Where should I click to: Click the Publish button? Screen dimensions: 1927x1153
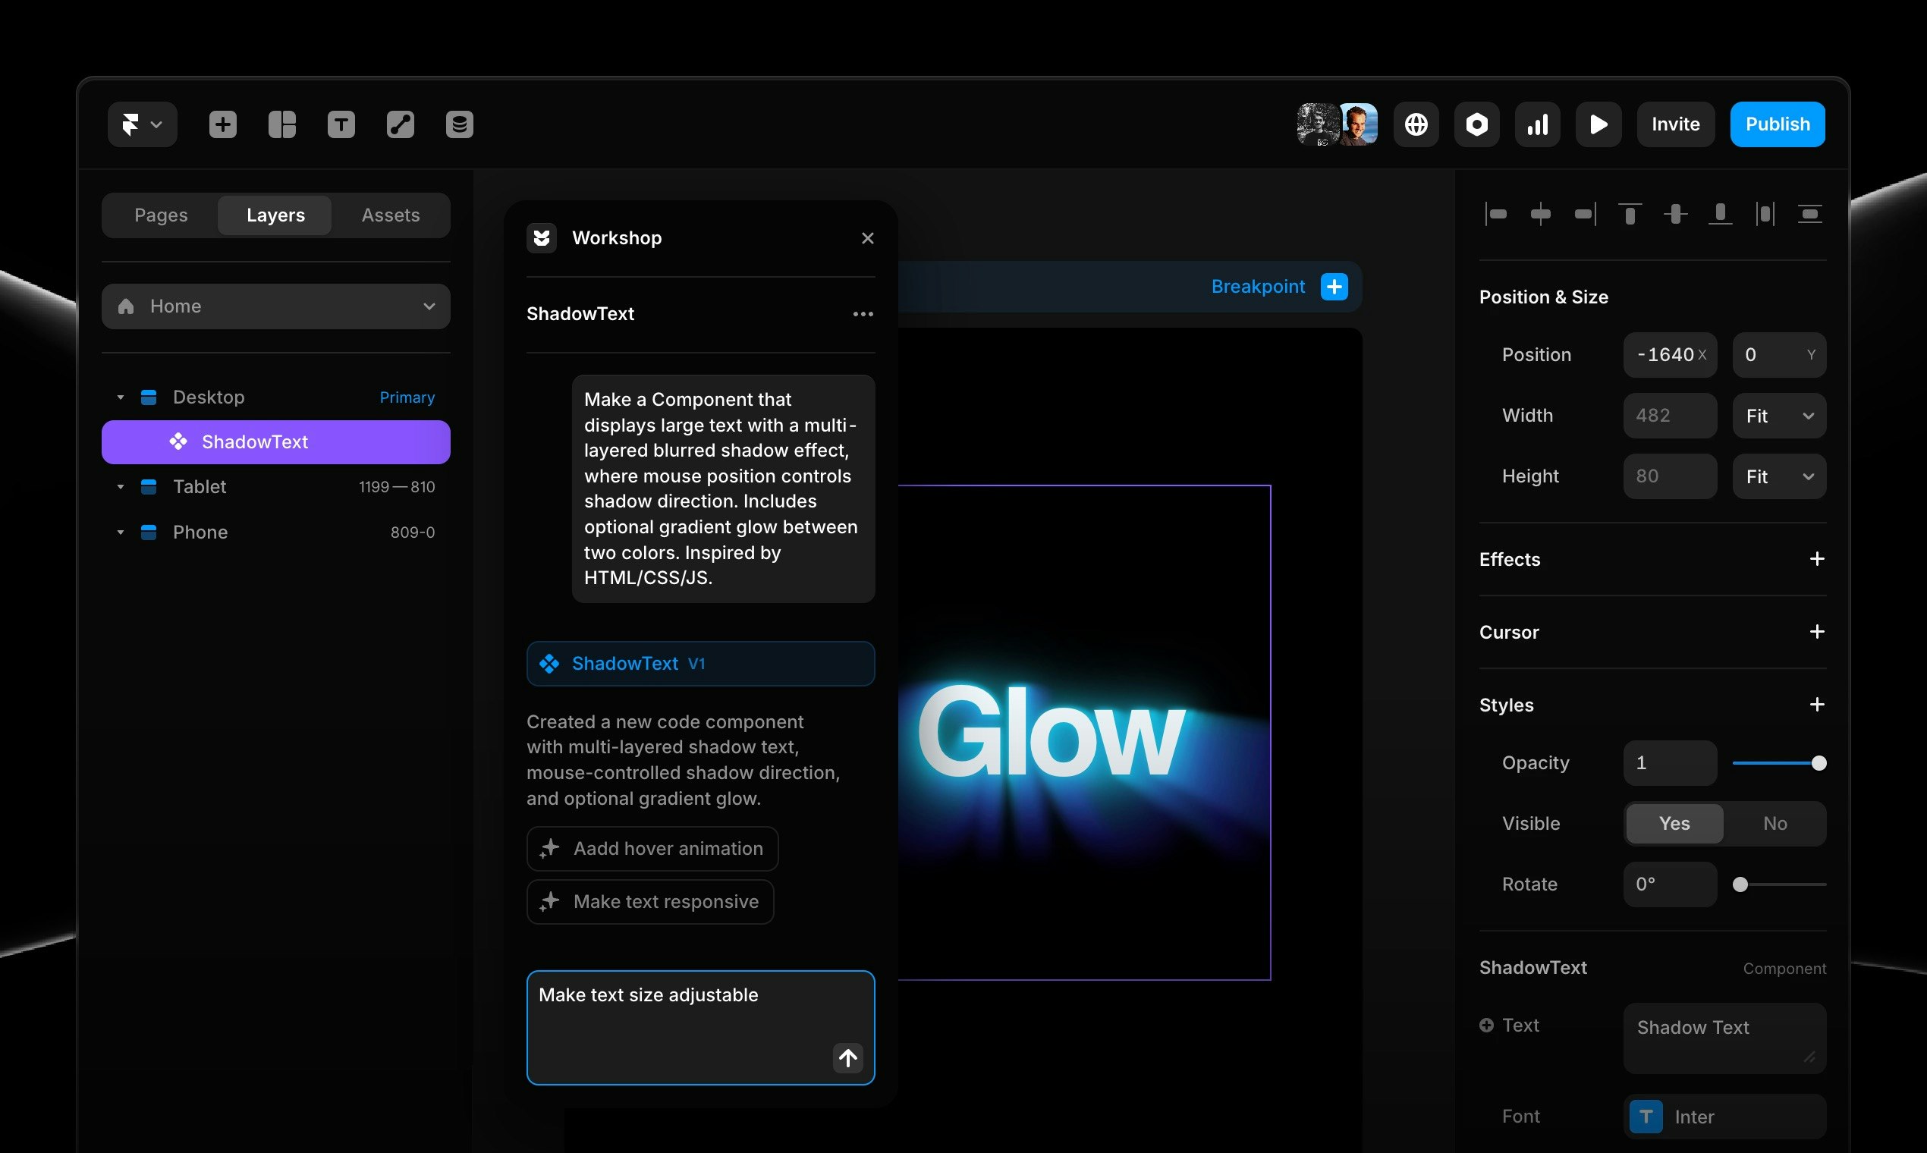coord(1777,124)
